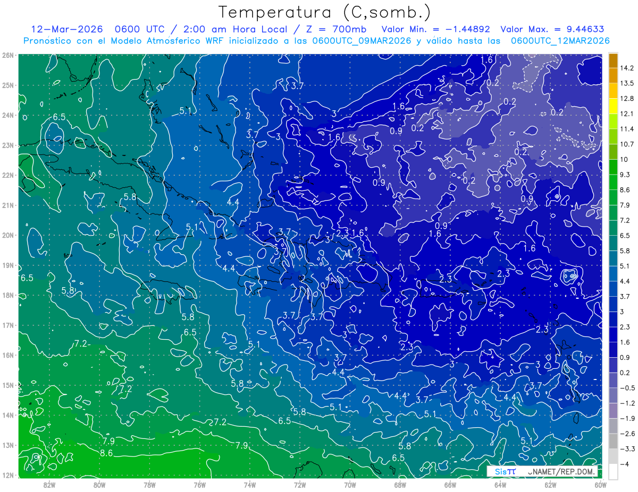
Task: Click the legend value "12.1"
Action: [x=627, y=114]
